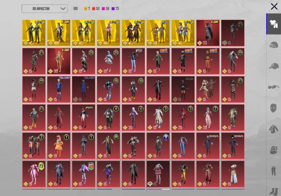Open the pants category in sidebar
The image size is (281, 196).
[x=274, y=171]
